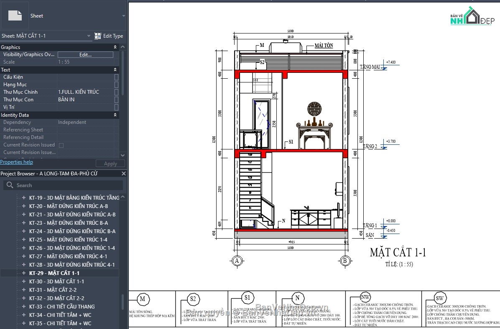Select 'KT-26 - 3D MẶT ĐỨNG KIẾN TRÚC 1-4'

[72, 248]
